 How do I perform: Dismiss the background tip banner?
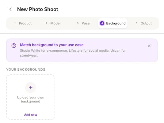[149, 46]
